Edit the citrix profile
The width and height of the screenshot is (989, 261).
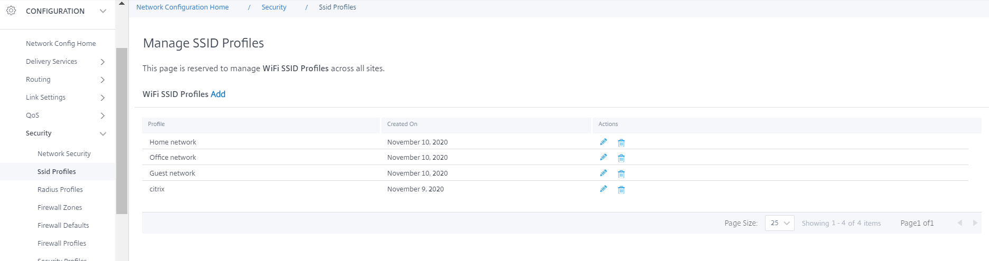(603, 189)
